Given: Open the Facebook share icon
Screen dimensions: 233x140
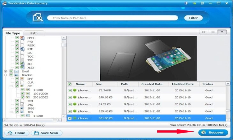Looking at the screenshot, I should (x=186, y=3).
